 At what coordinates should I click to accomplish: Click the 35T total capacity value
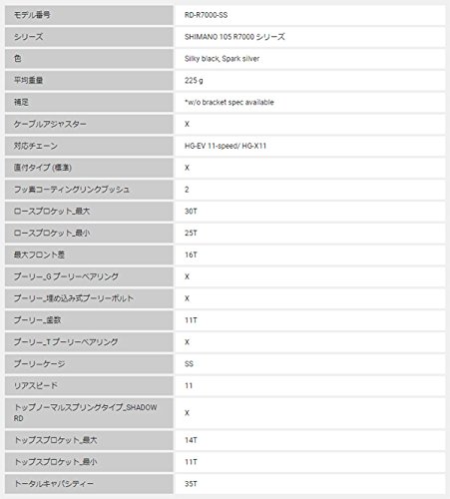(191, 484)
